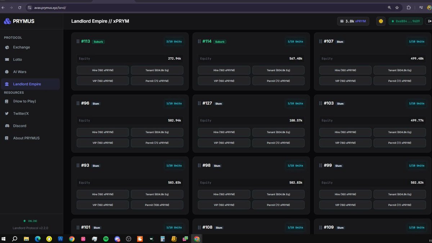Click Tenant (604.8k Eq) on land #99

[400, 194]
